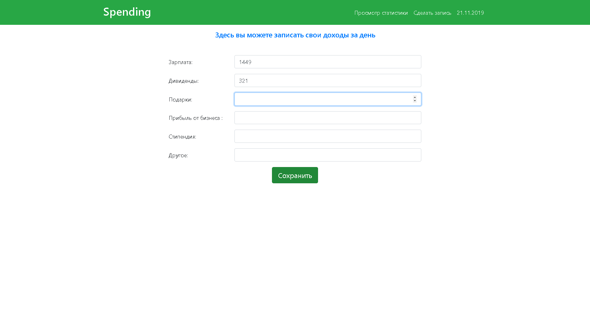Image resolution: width=590 pixels, height=331 pixels.
Task: Click the Подарки field label
Action: 180,100
